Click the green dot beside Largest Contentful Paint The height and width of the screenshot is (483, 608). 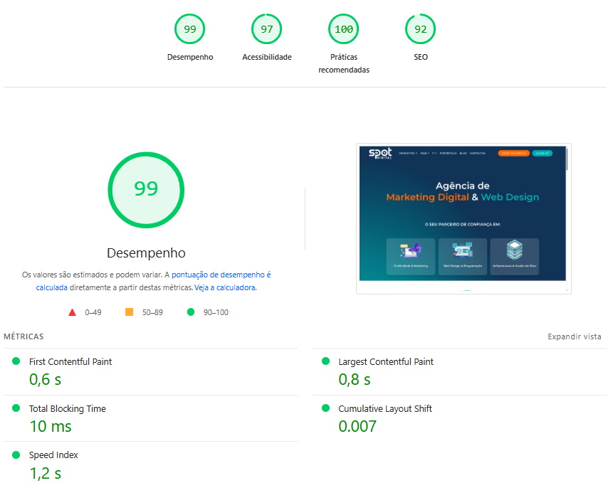coord(326,361)
